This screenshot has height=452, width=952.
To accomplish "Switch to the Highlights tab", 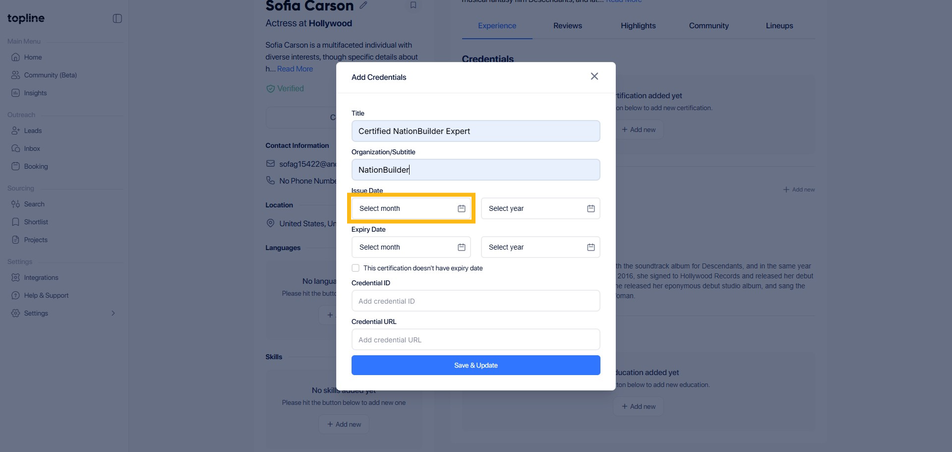I will 638,26.
